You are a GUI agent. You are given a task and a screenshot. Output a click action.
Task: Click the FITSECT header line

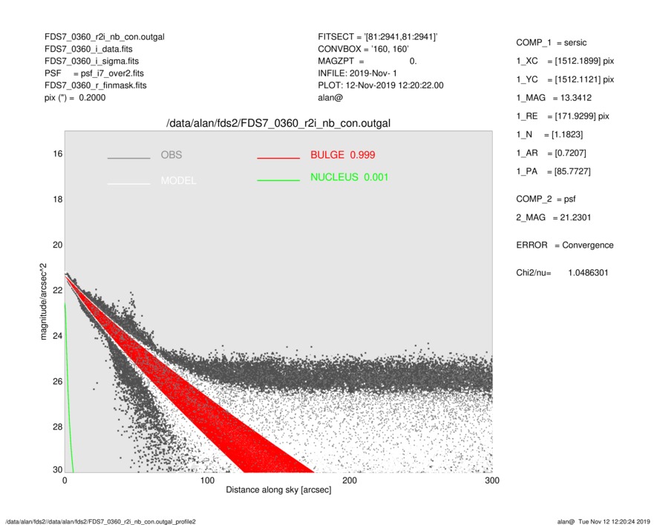pyautogui.click(x=377, y=36)
